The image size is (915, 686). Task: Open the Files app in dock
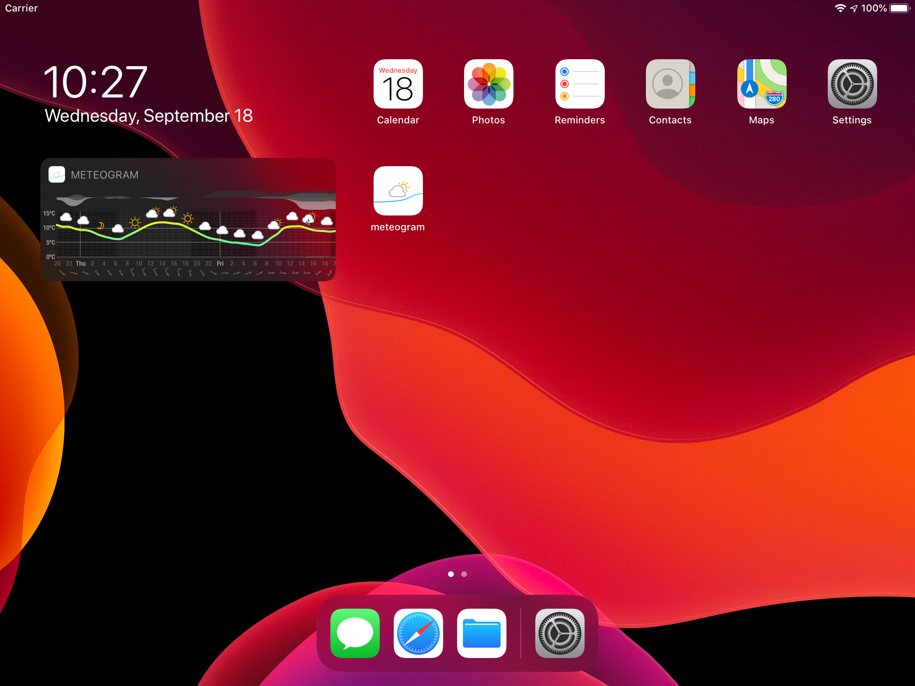click(481, 633)
